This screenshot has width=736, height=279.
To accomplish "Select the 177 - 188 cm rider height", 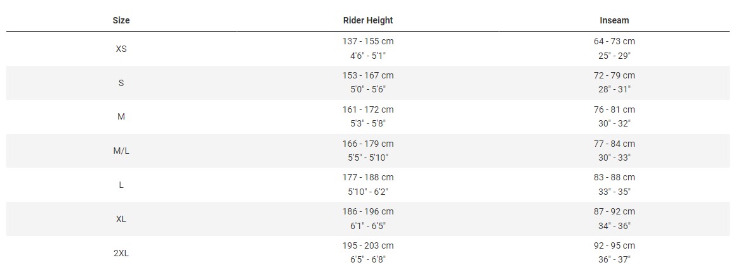I will (368, 177).
